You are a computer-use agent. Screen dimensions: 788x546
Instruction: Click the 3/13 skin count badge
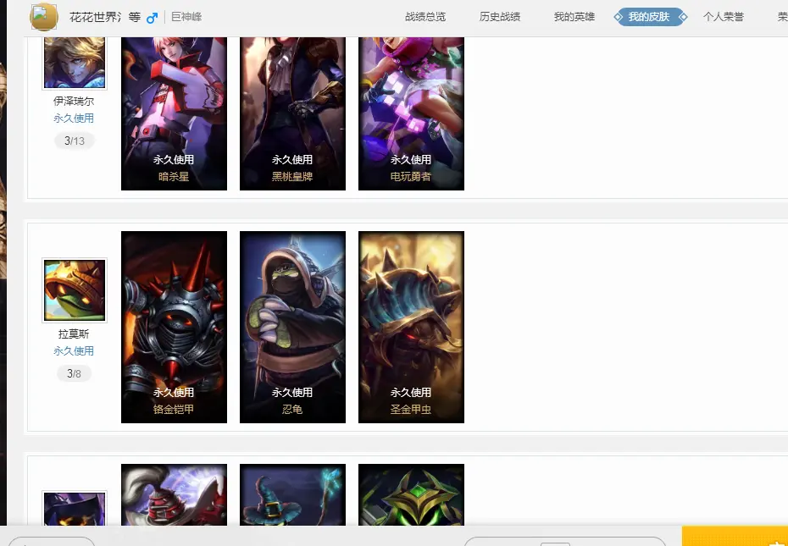pyautogui.click(x=75, y=141)
